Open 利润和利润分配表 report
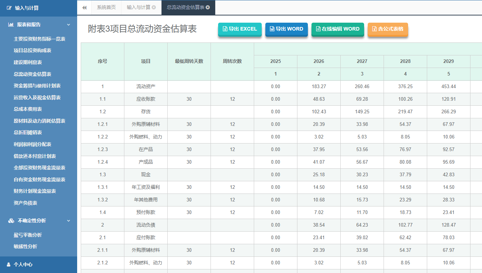Image resolution: width=482 pixels, height=273 pixels. pos(32,144)
